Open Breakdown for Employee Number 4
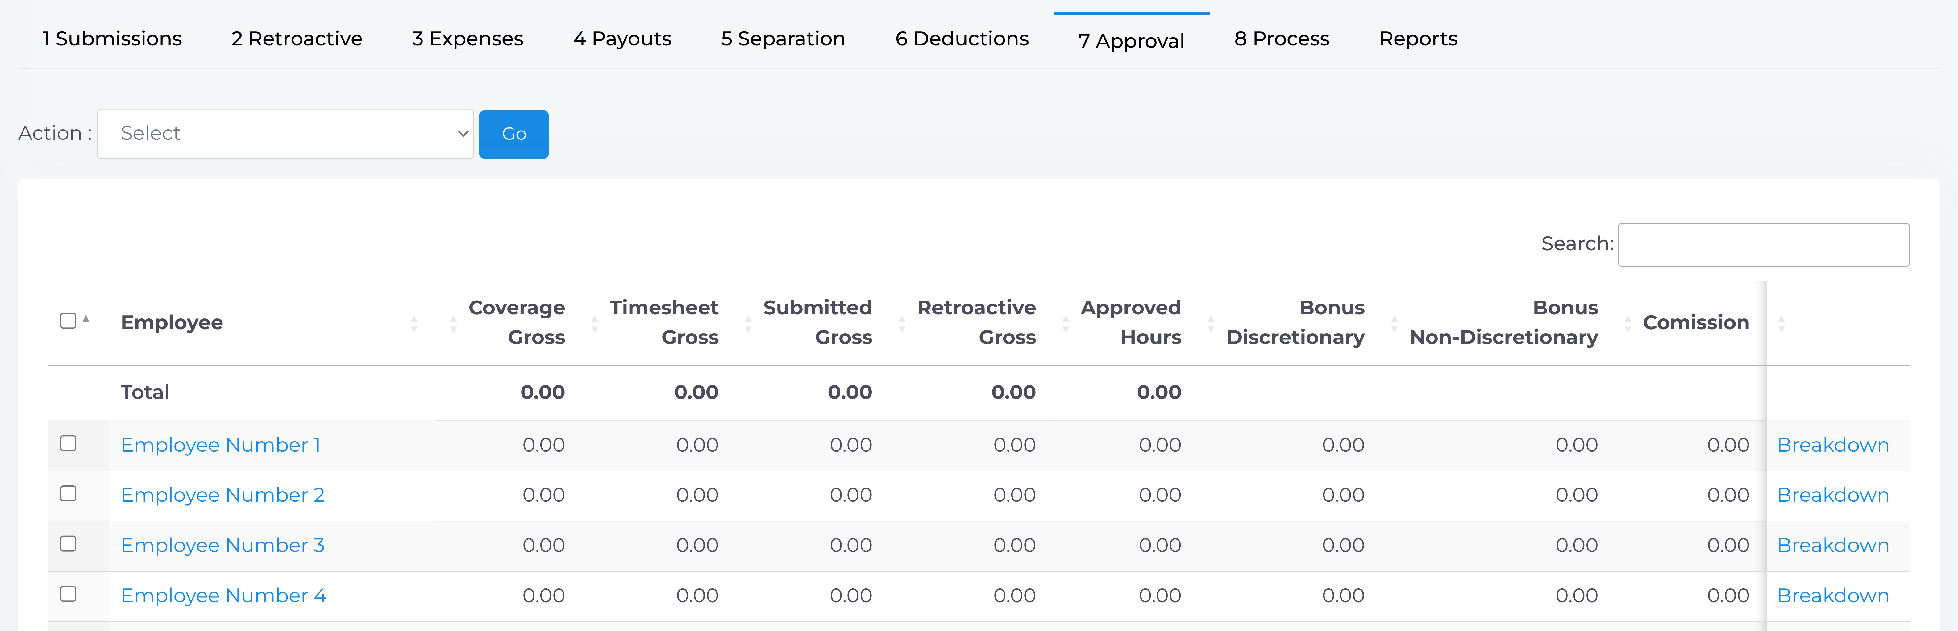1958x631 pixels. click(1833, 595)
